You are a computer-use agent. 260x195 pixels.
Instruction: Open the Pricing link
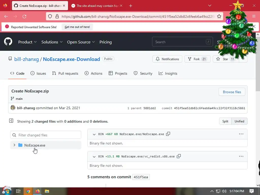[105, 42]
